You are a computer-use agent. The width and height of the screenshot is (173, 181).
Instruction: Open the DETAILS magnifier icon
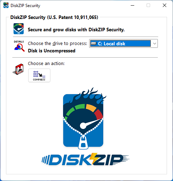point(19,46)
